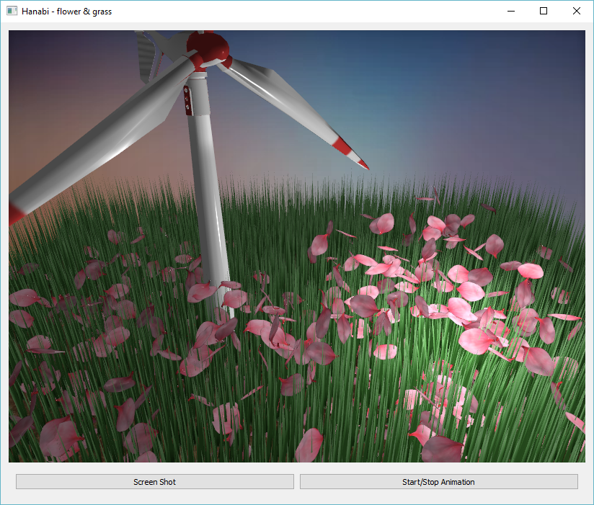Maximize the Hanabi window

pos(544,11)
